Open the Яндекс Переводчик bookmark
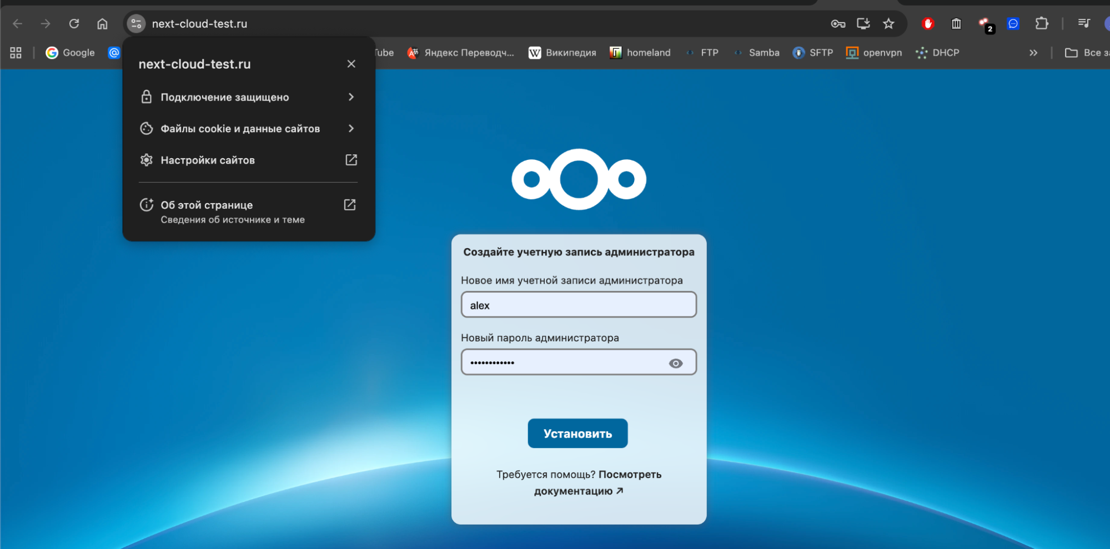1110x549 pixels. (460, 53)
